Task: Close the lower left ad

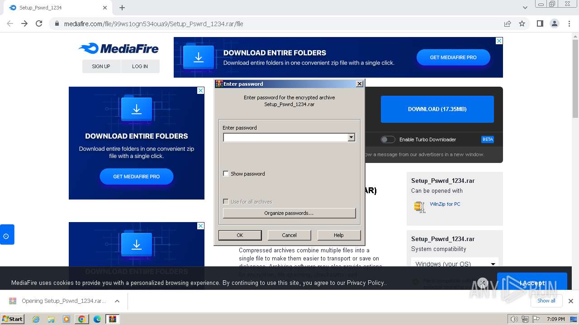Action: coord(200,226)
